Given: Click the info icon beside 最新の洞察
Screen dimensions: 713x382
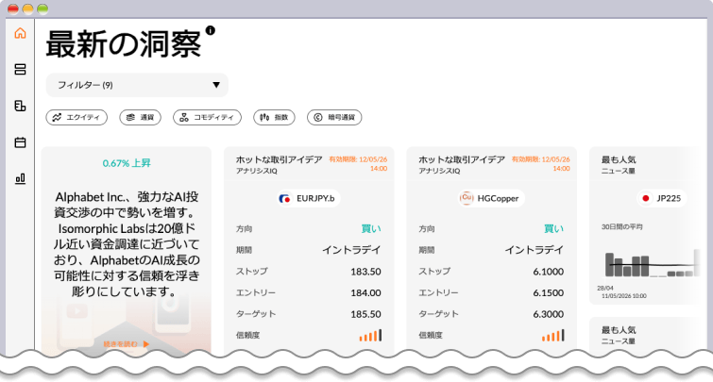Looking at the screenshot, I should pyautogui.click(x=210, y=30).
